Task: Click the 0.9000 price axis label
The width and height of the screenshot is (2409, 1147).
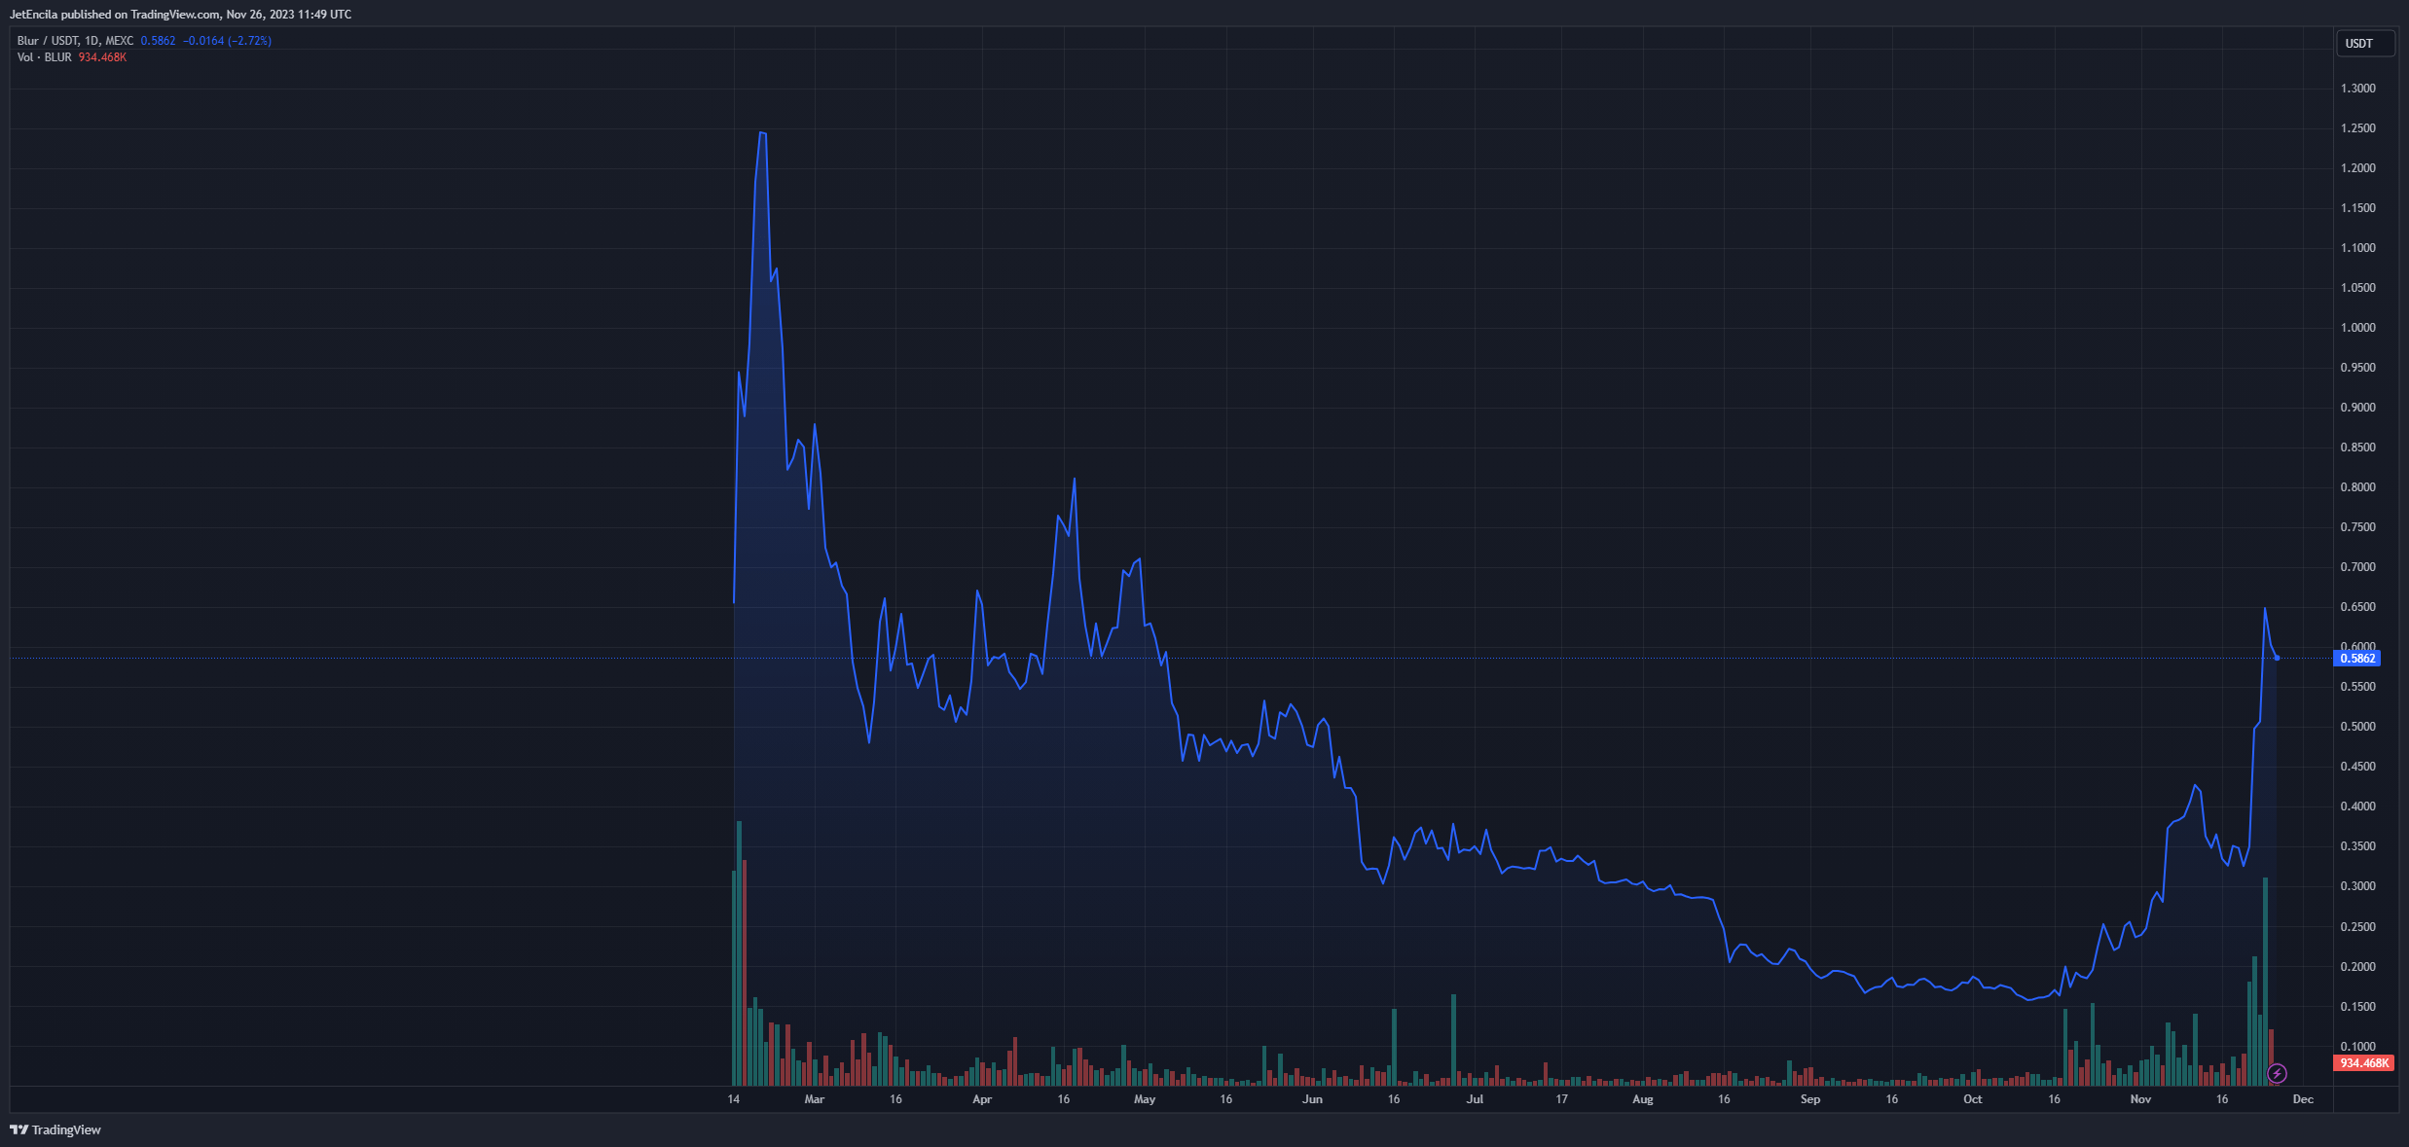Action: click(x=2358, y=408)
